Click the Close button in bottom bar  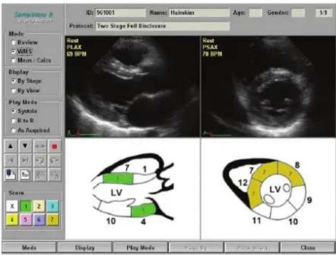coord(308,248)
